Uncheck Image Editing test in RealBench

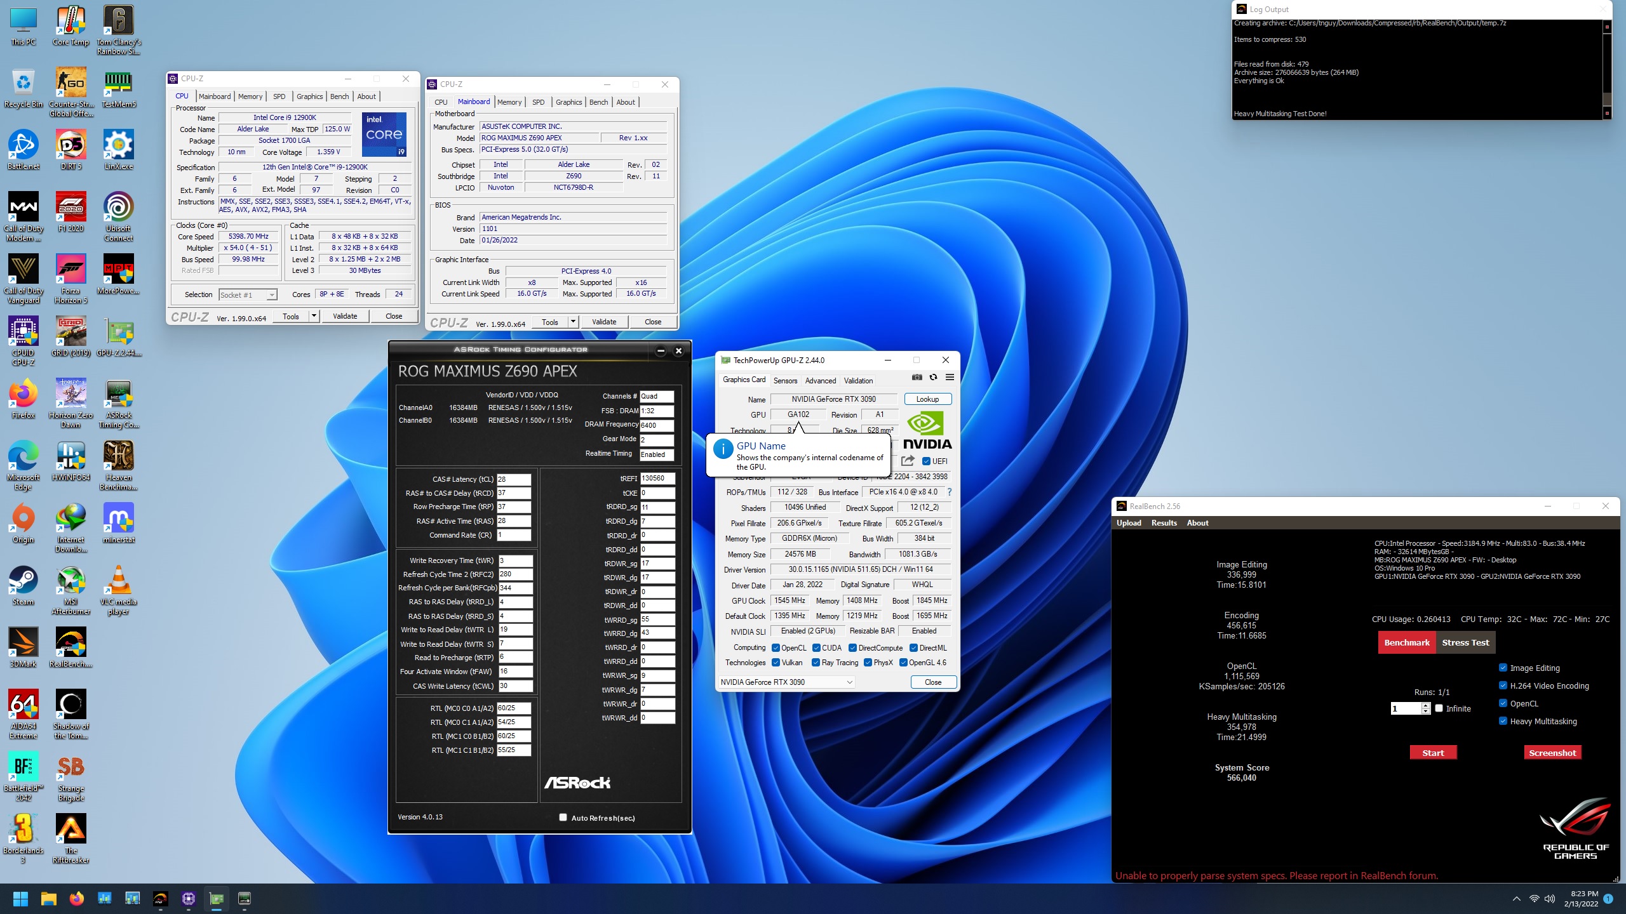tap(1503, 668)
